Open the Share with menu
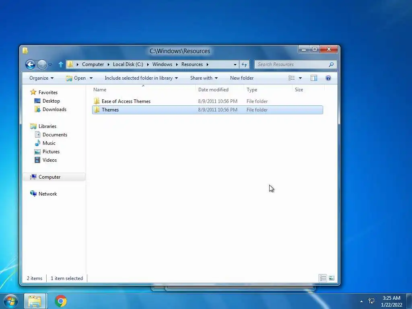The height and width of the screenshot is (309, 412). (204, 78)
